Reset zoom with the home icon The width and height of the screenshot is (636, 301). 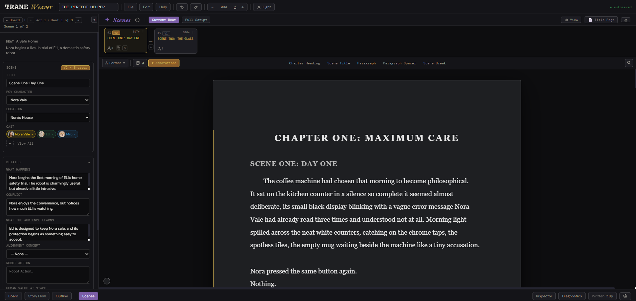click(x=235, y=7)
